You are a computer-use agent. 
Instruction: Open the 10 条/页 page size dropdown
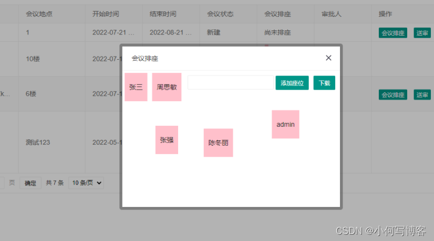(86, 183)
